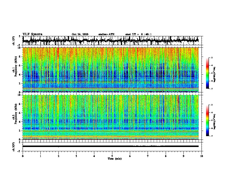The width and height of the screenshot is (227, 175).
Task: Click the -7 label below ch.2 color bar
Action: coord(211,136)
